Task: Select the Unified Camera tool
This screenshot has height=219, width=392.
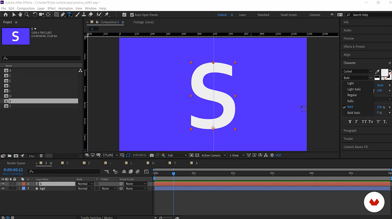Action: (41, 15)
